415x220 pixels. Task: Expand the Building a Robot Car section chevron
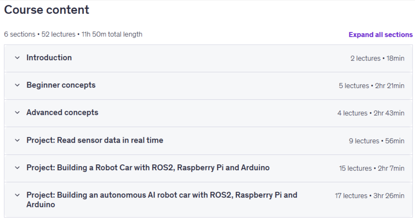17,168
